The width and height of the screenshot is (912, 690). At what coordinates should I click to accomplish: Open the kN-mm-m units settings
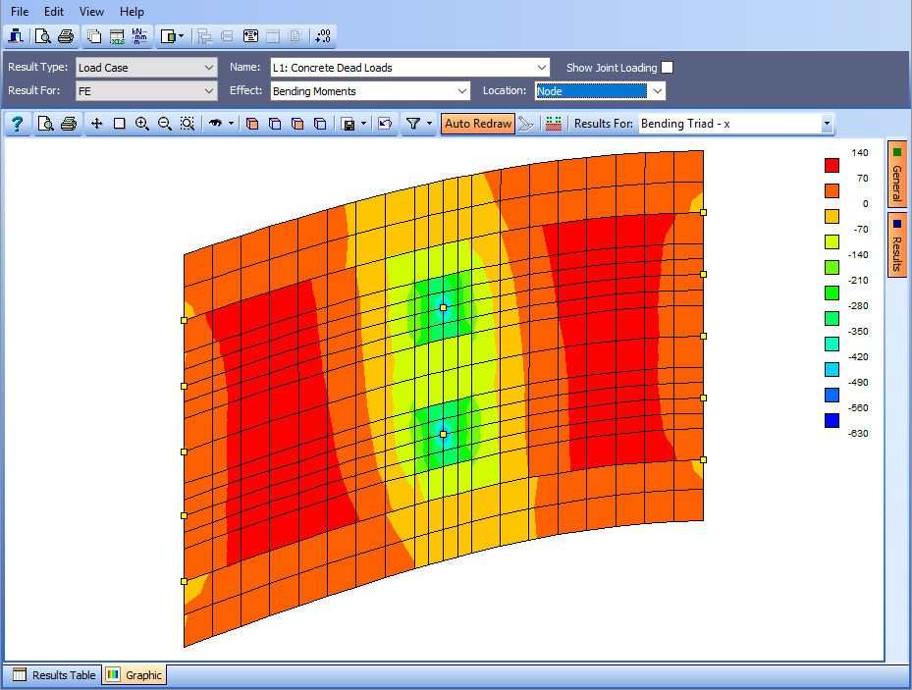pos(139,36)
